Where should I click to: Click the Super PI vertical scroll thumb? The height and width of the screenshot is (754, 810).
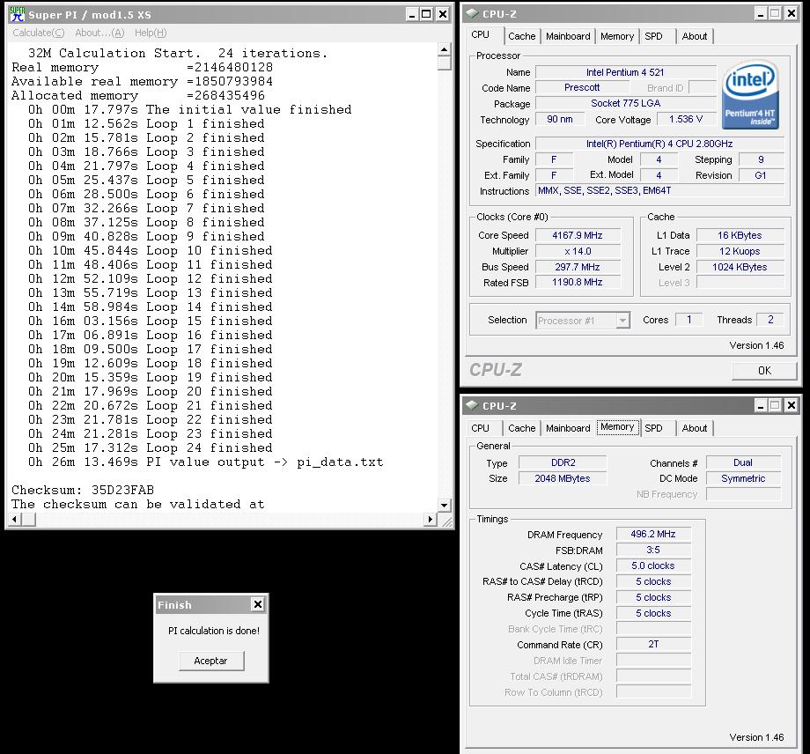tap(444, 63)
